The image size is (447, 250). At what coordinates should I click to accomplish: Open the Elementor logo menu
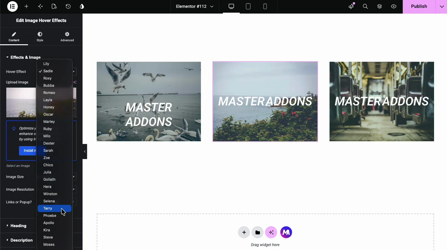[12, 6]
